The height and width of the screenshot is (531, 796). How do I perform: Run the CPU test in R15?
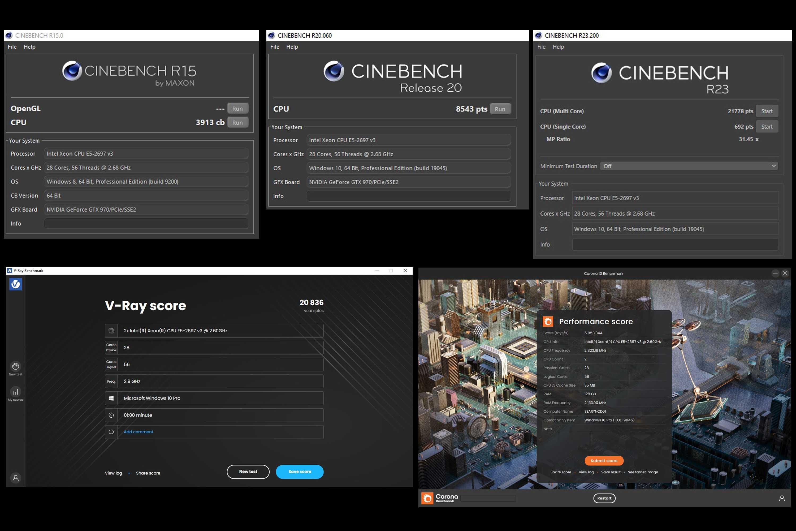(x=237, y=122)
